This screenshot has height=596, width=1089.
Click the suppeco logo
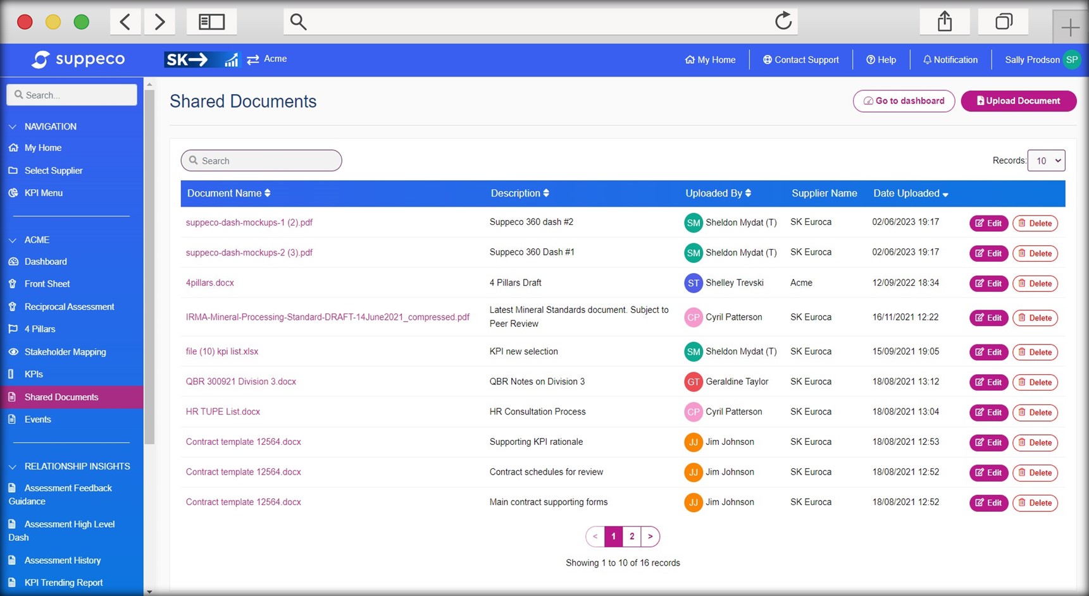point(78,59)
